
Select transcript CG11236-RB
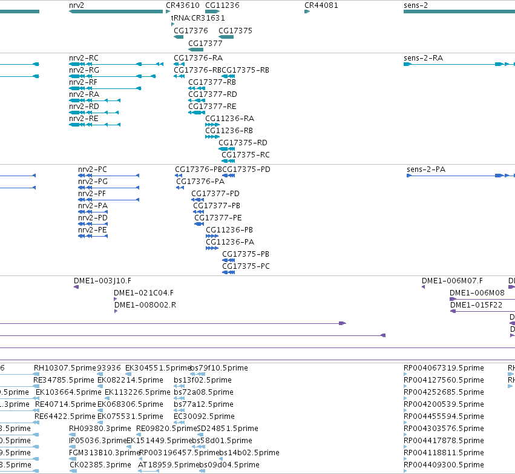click(x=229, y=131)
